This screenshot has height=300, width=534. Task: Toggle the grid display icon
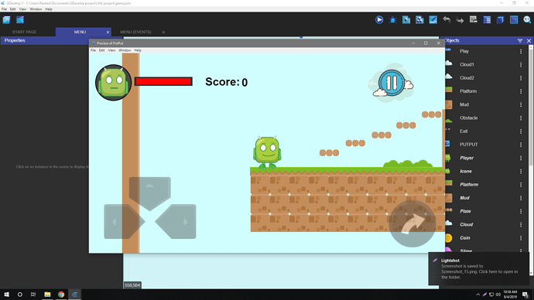pyautogui.click(x=514, y=20)
